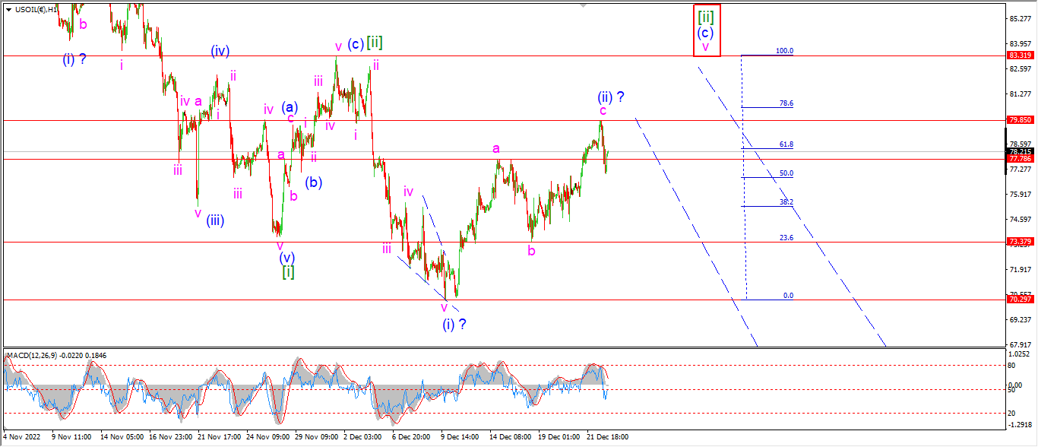The image size is (1038, 447).
Task: Select the blue '(ii) ?' wave label
Action: [610, 97]
